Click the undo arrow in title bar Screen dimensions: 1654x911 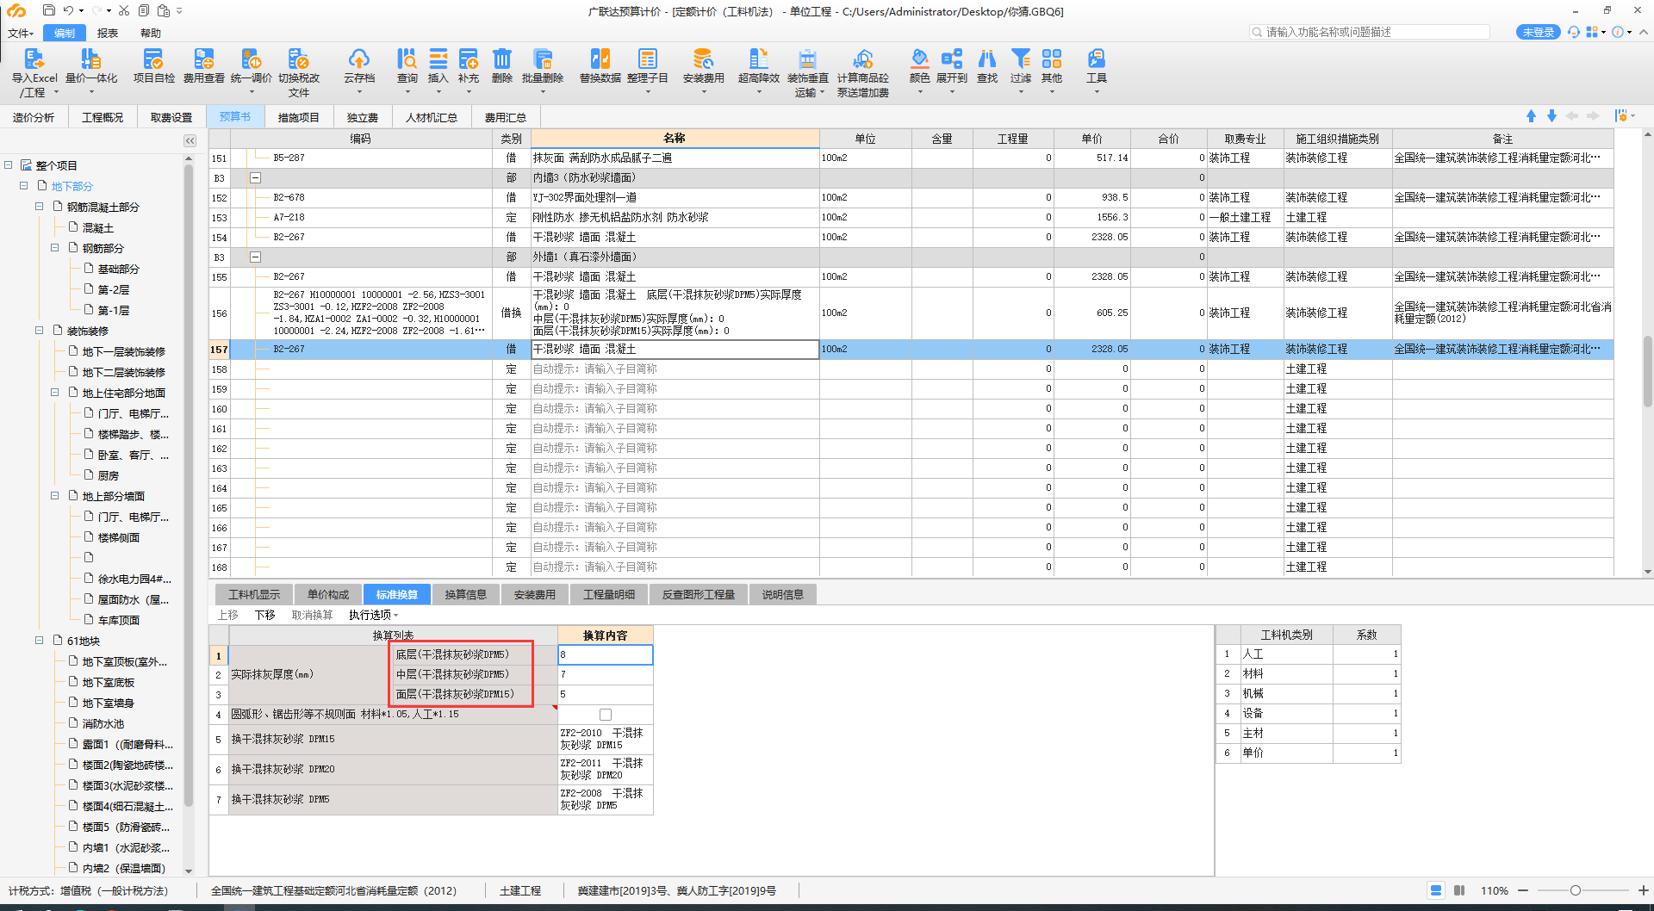point(68,10)
